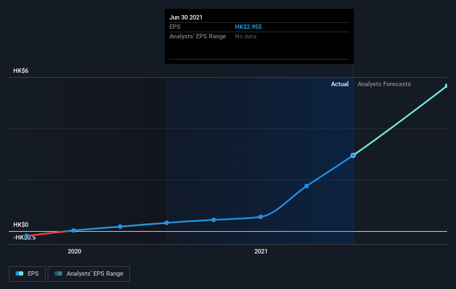Click the 2021 x-axis label
The height and width of the screenshot is (289, 456).
click(x=261, y=251)
